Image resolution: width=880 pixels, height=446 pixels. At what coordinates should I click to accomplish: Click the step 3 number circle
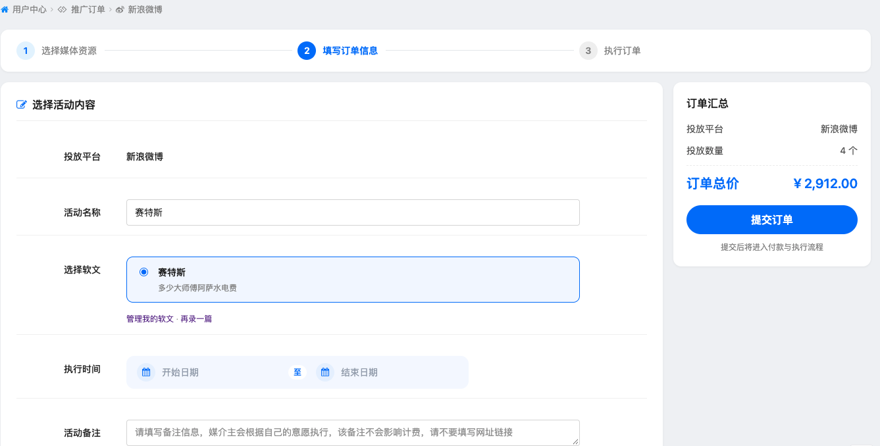click(588, 51)
